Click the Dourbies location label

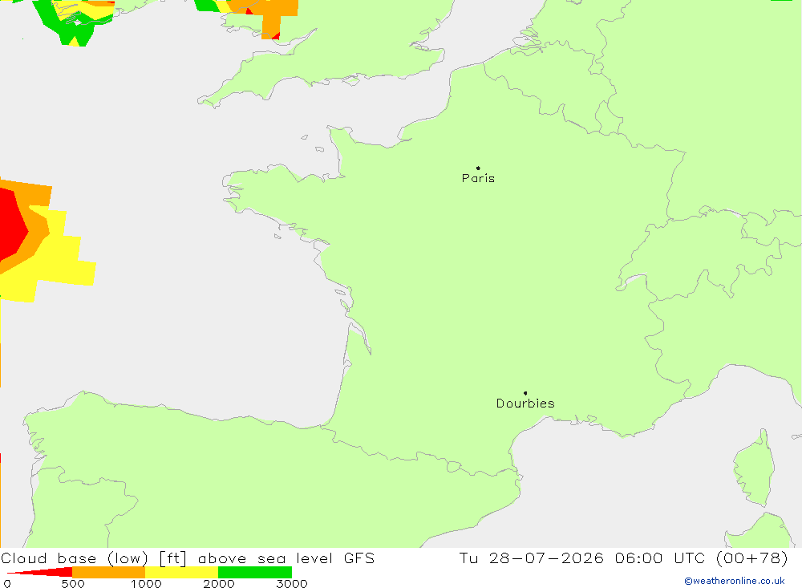tap(525, 403)
